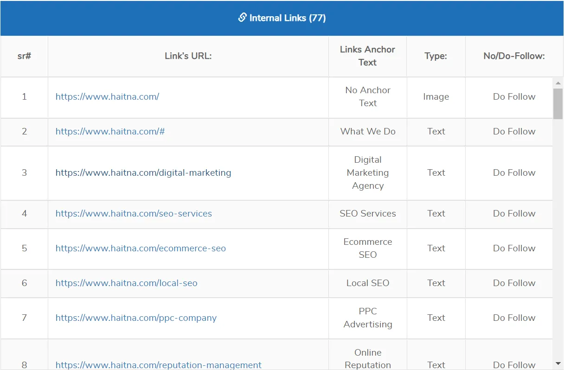The height and width of the screenshot is (370, 564).
Task: Click the sr# column header
Action: point(24,56)
